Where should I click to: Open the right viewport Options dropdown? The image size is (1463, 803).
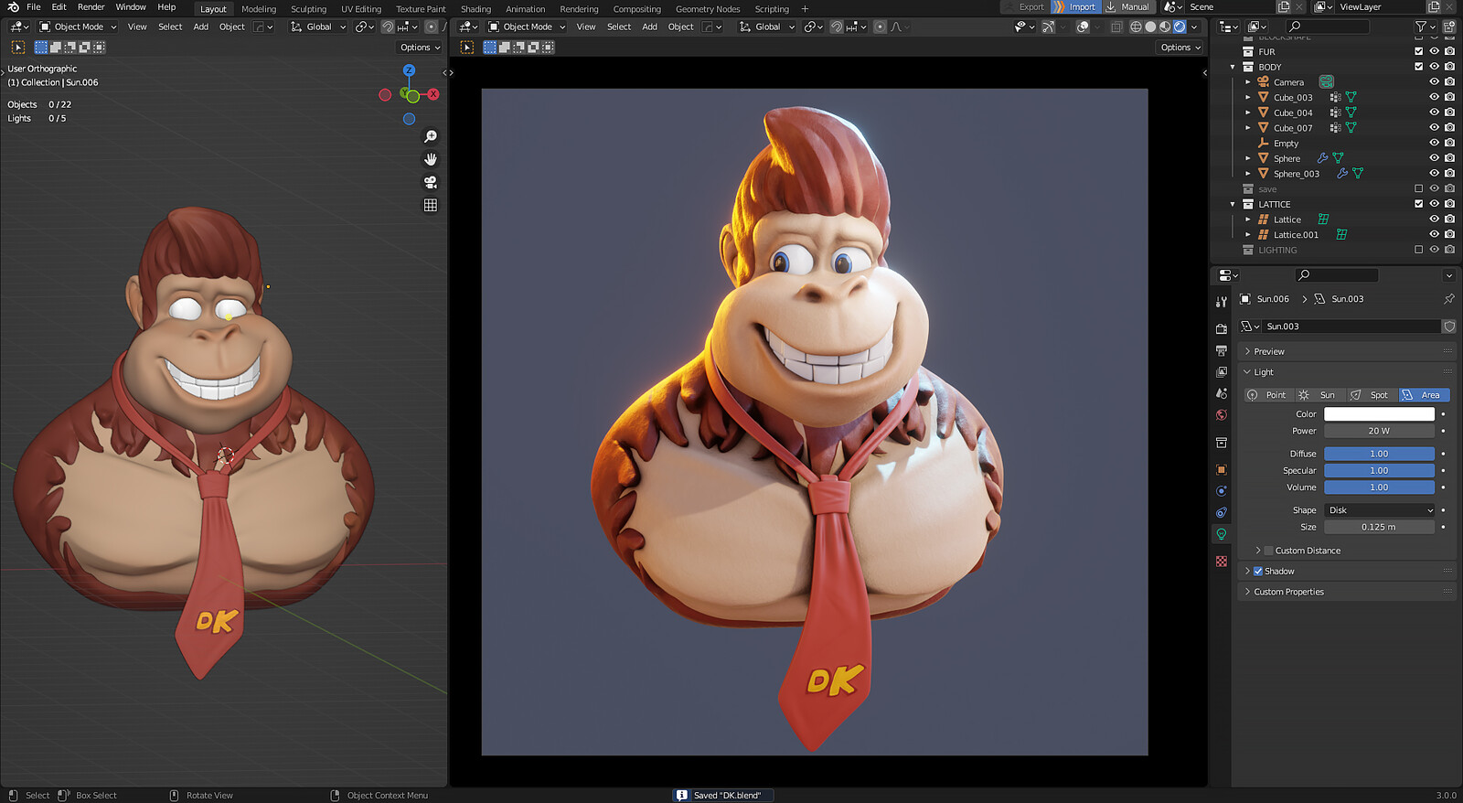pyautogui.click(x=1180, y=48)
